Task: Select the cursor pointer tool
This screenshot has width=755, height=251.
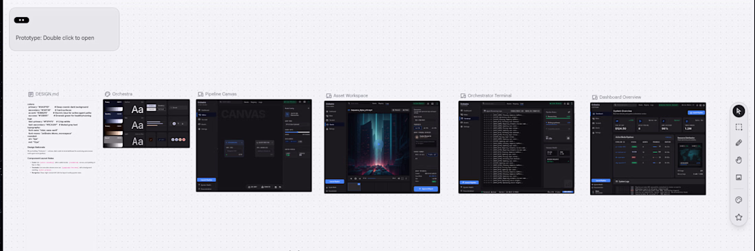Action: tap(739, 111)
